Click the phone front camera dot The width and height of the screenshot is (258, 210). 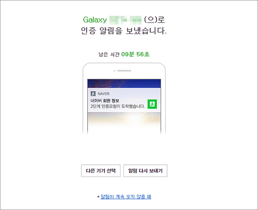[x=114, y=71]
